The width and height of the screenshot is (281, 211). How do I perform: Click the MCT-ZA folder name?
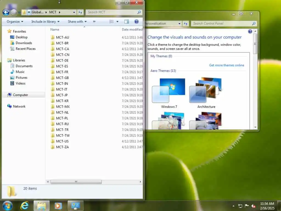click(62, 147)
